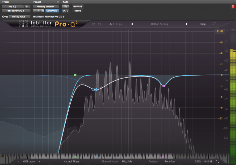The height and width of the screenshot is (165, 236).
Task: Click the blue marker on piano strip
Action: pos(96,157)
